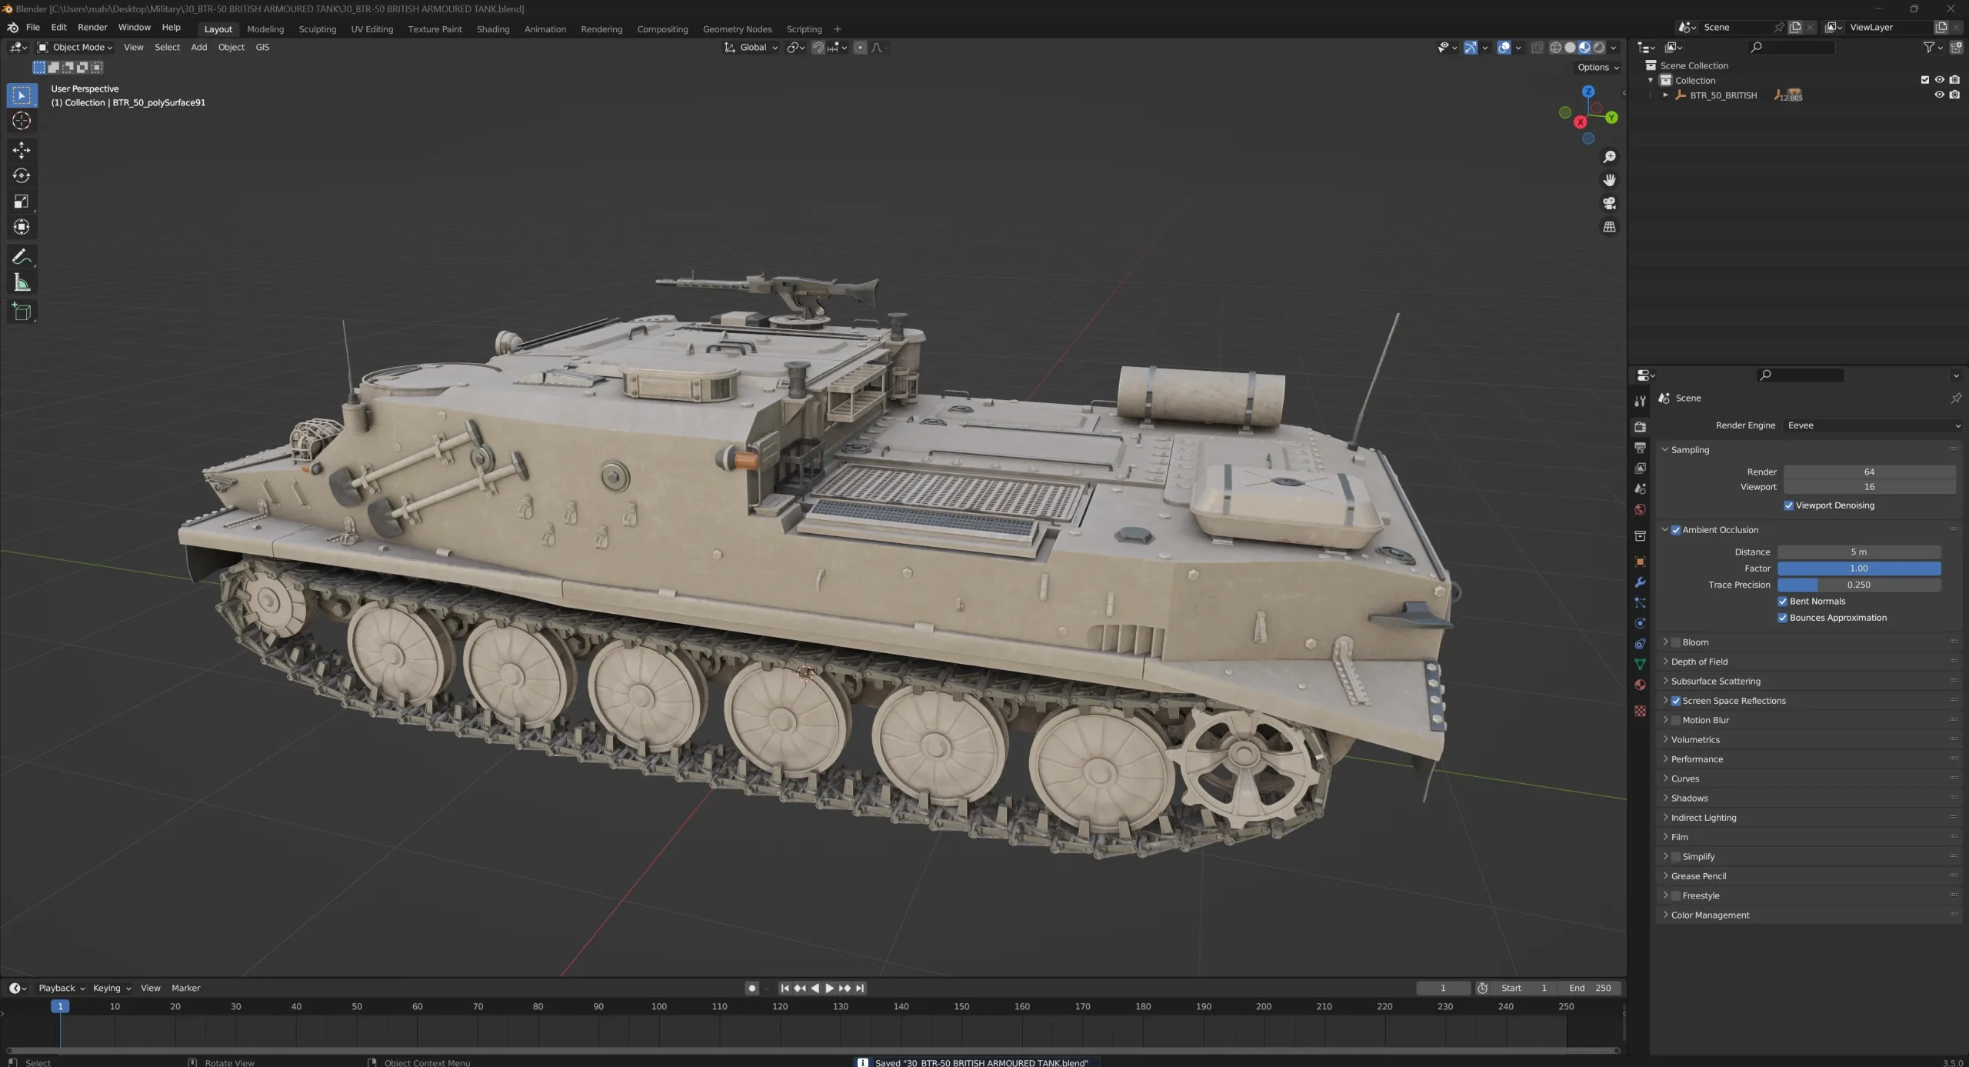Select the Move tool in the toolbar
The width and height of the screenshot is (1969, 1067).
[x=22, y=150]
